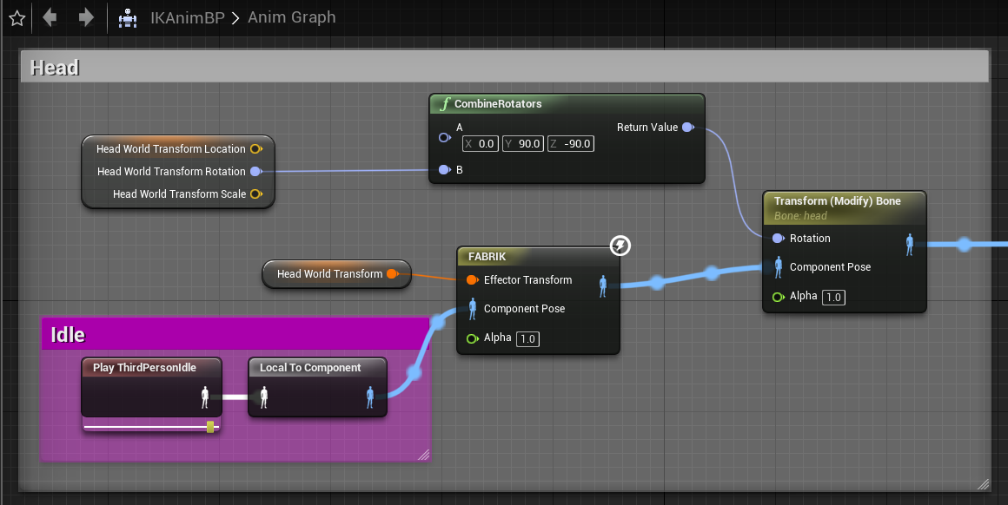Click the Local To Component input pose pin
1008x505 pixels.
pos(263,397)
